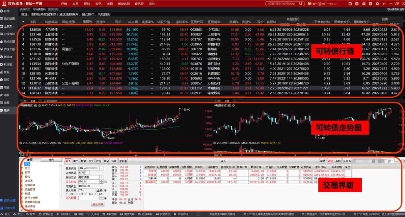
Task: Choose the 1/5 position radio option
Action: click(96, 193)
